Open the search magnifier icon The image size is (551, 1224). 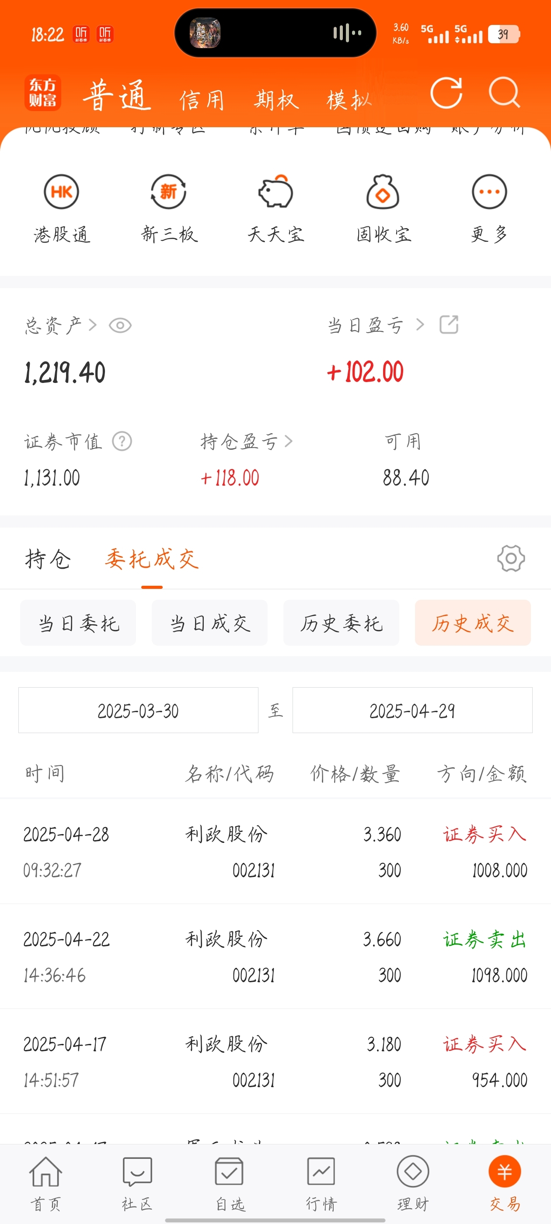point(504,93)
